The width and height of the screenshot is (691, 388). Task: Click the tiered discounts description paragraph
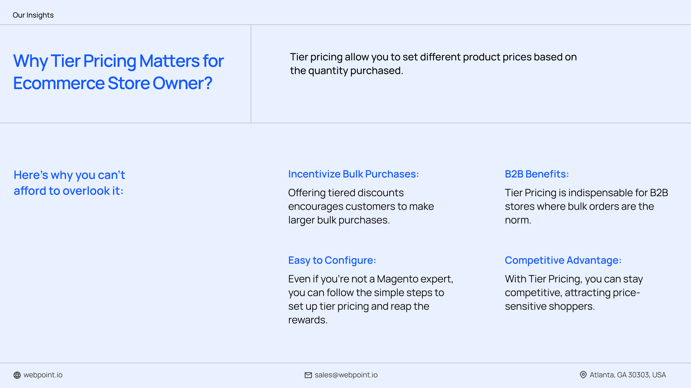361,206
